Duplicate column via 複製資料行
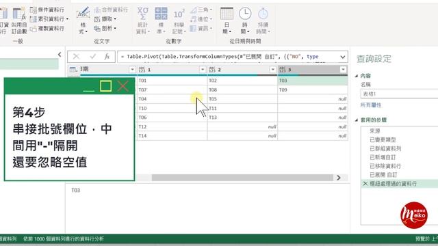This screenshot has height=246, width=438. click(47, 29)
